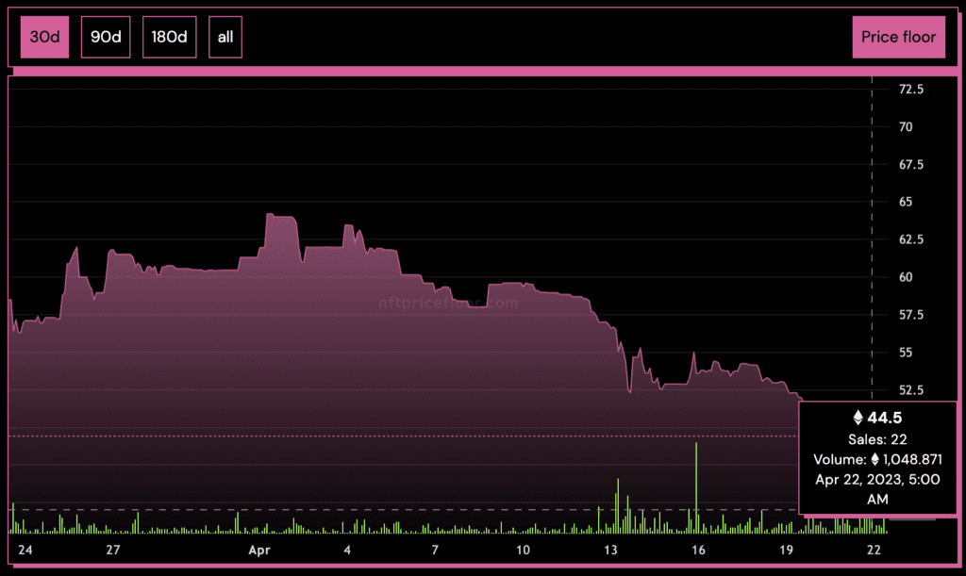
Task: Click the 16 date label on x-axis
Action: point(698,550)
